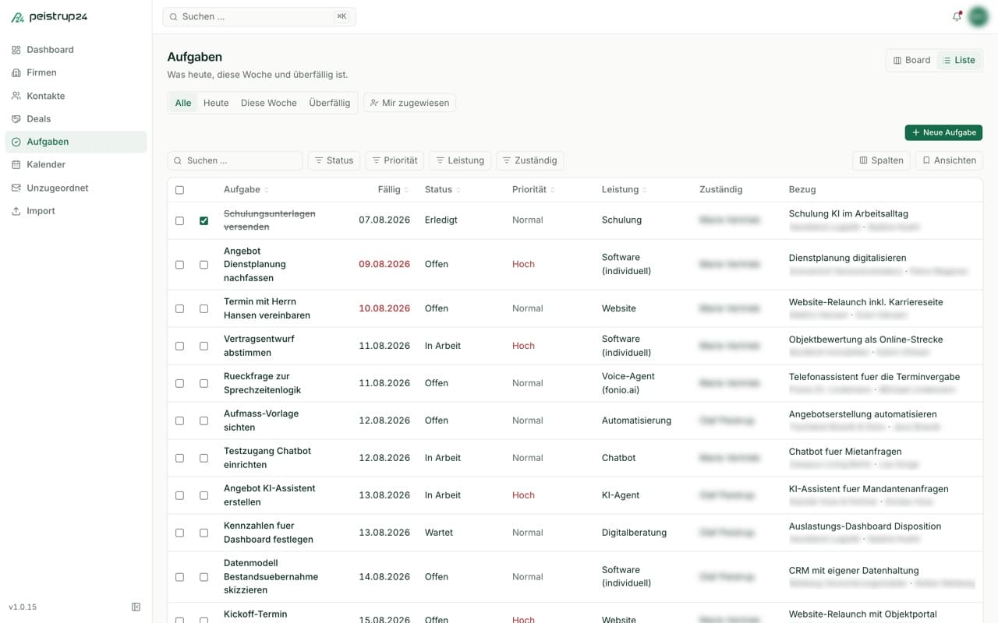Open Kontakte in the sidebar
The height and width of the screenshot is (623, 998).
[x=76, y=96]
